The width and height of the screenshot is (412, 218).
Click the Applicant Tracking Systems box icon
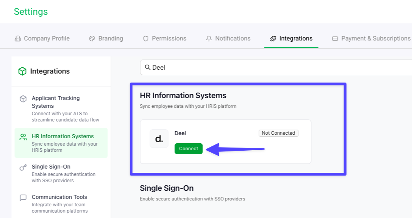point(23,99)
